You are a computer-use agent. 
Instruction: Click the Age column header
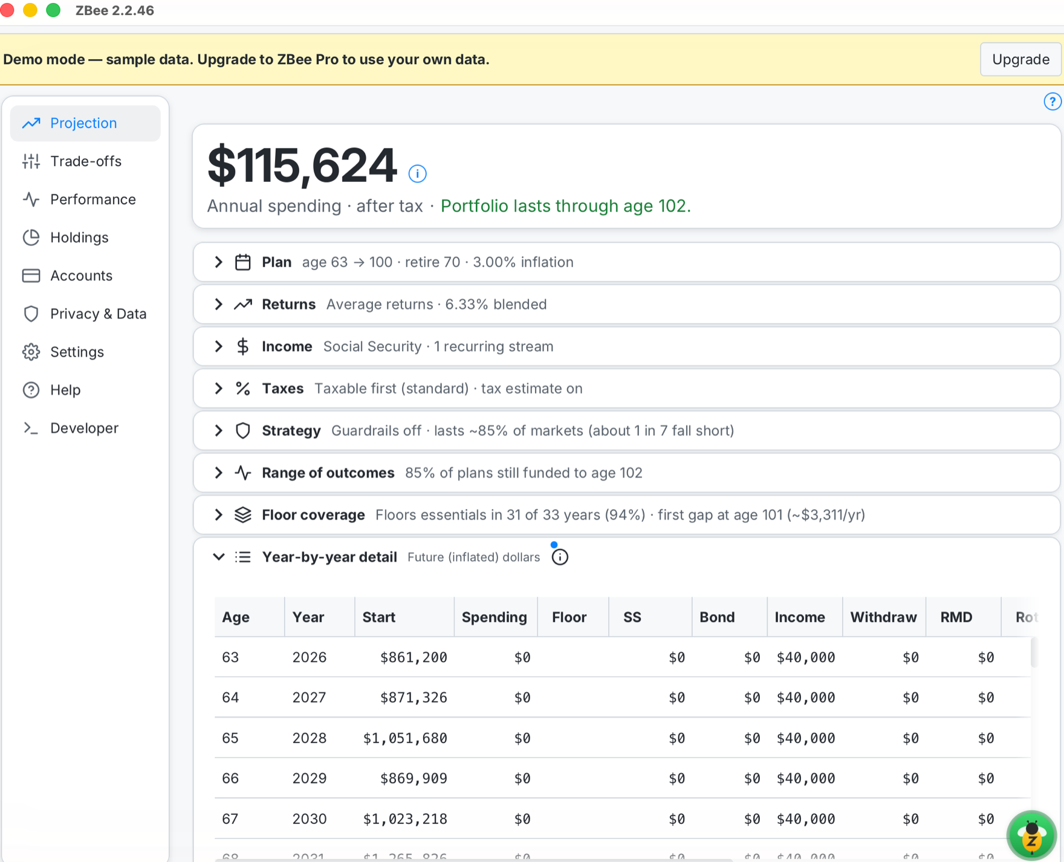249,617
